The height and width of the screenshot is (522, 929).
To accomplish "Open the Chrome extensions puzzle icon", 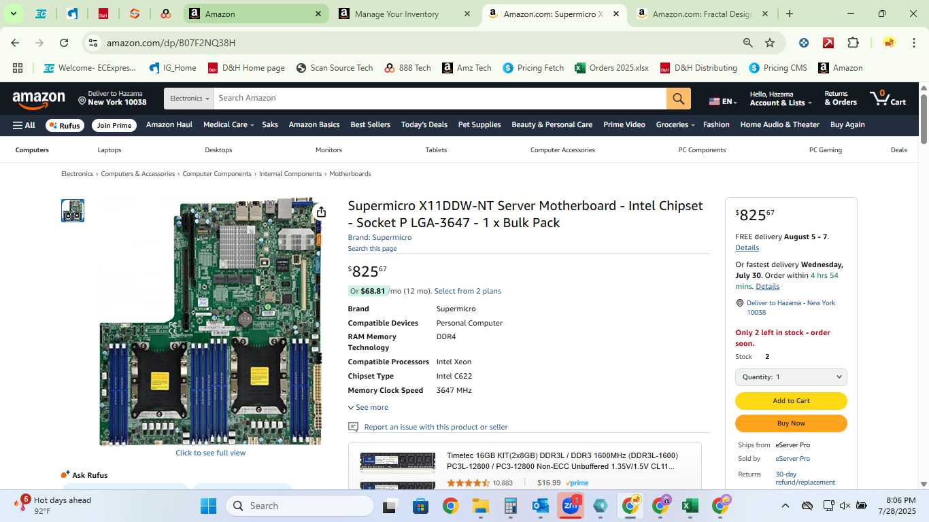I will 853,43.
